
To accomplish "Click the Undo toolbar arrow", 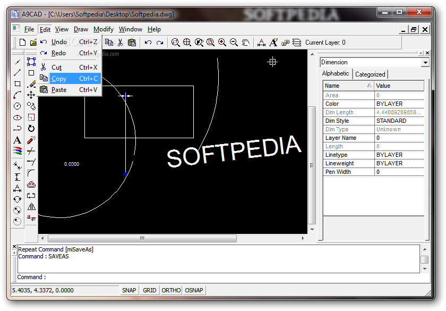I will click(x=148, y=43).
